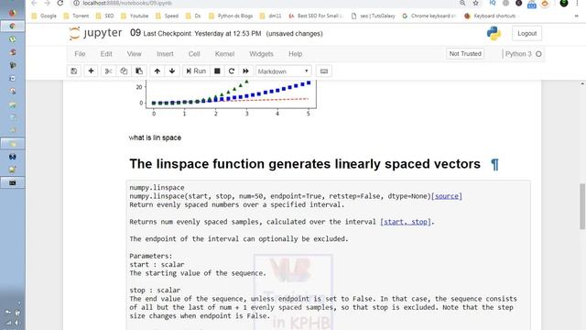Move the selected cell up
Screen dimensions: 586x330
click(157, 71)
